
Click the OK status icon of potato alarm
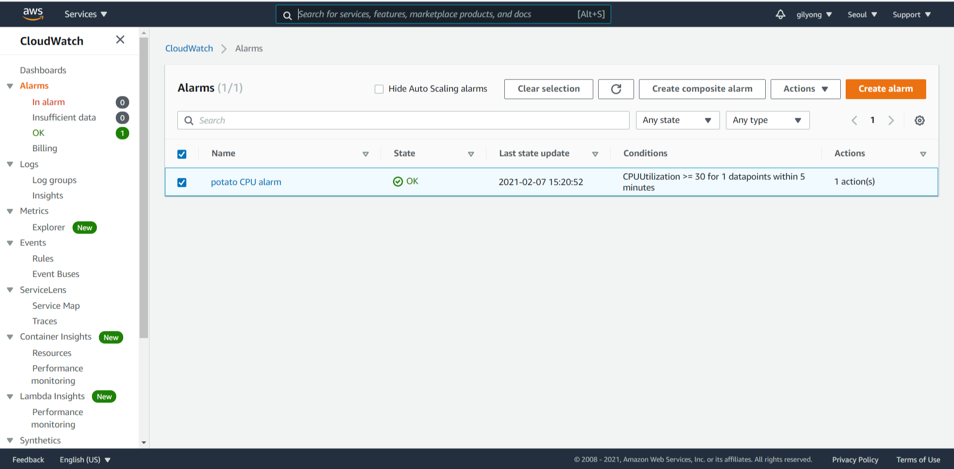(397, 182)
